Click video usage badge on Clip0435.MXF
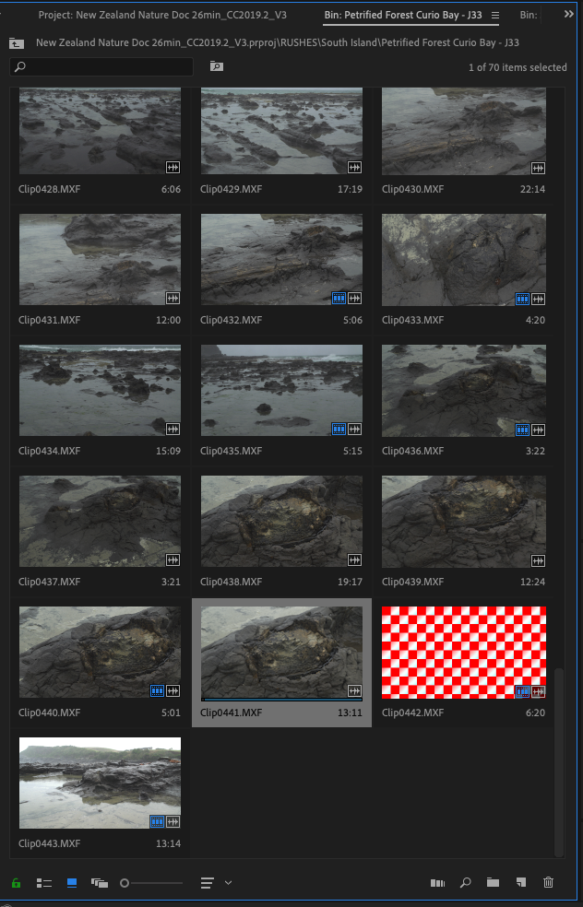Image resolution: width=583 pixels, height=907 pixels. (339, 430)
